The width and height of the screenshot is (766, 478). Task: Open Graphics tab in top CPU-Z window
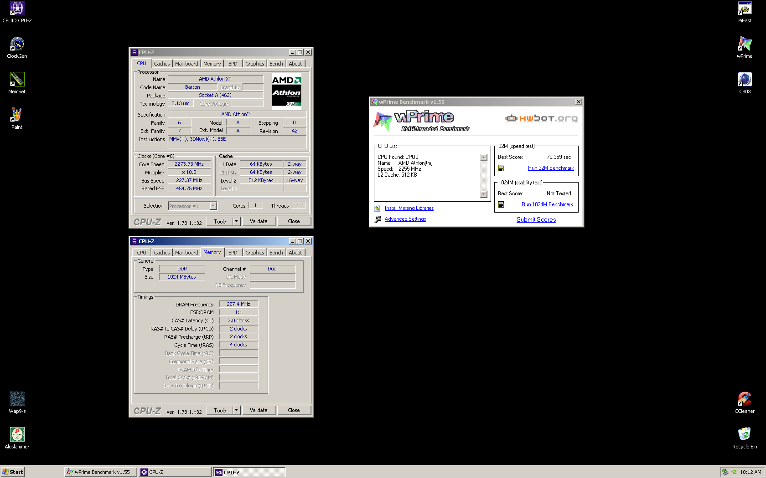[254, 64]
